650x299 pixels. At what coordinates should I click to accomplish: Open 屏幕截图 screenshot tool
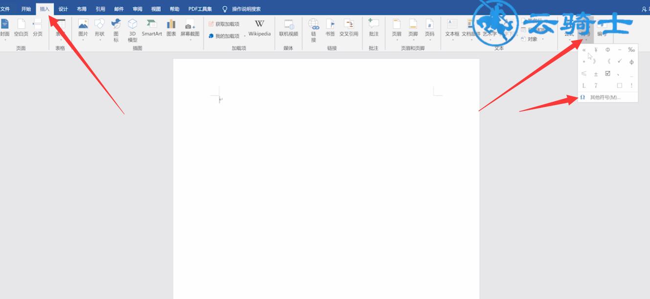point(190,29)
